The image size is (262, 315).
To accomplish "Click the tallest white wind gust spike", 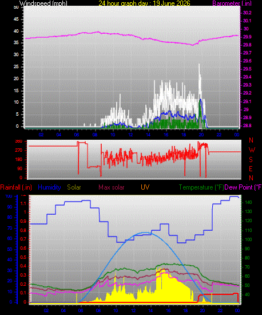I will tap(199, 65).
